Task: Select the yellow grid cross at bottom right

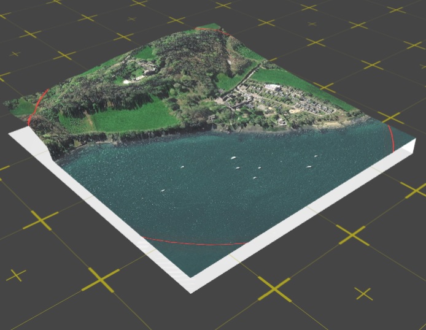Action: (x=363, y=294)
